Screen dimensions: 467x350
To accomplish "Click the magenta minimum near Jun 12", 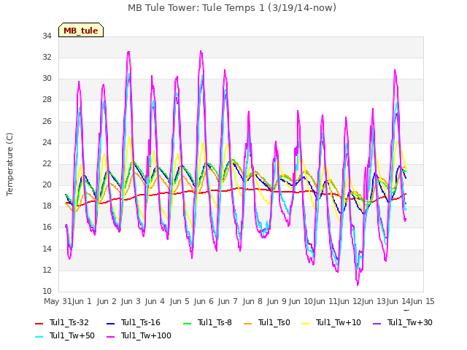I will pyautogui.click(x=358, y=285).
